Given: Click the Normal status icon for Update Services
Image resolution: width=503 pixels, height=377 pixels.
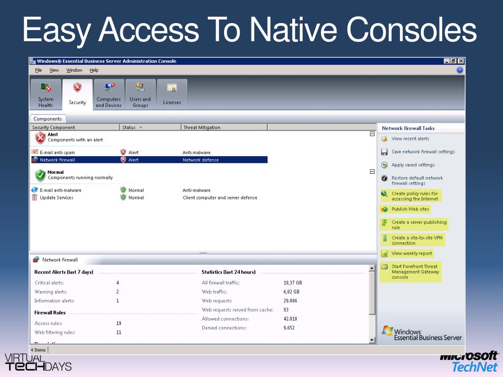Looking at the screenshot, I should tap(123, 197).
